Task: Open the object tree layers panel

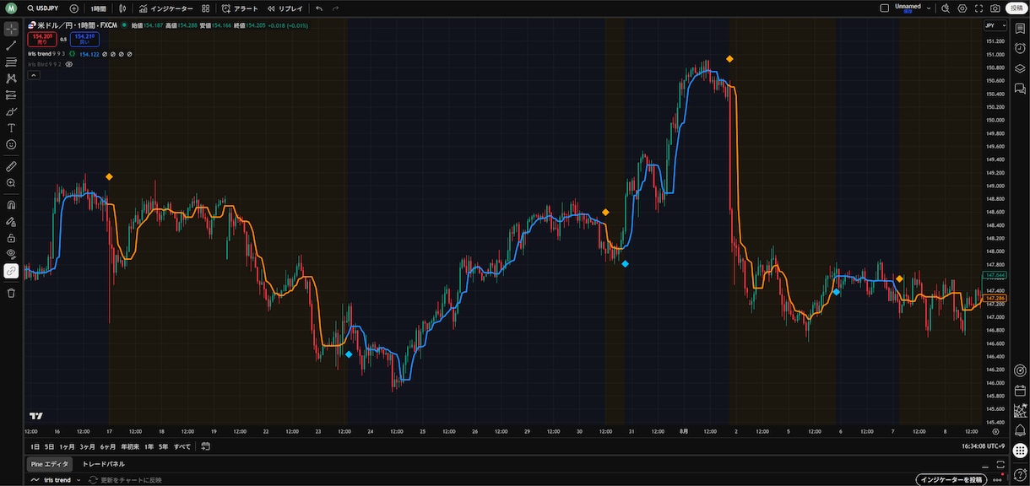Action: point(1020,68)
